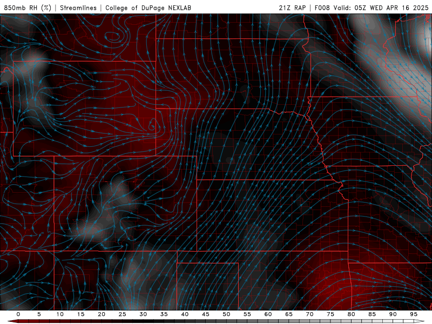Click the '0' colorbar scale label
This screenshot has width=432, height=324.
tap(18, 314)
